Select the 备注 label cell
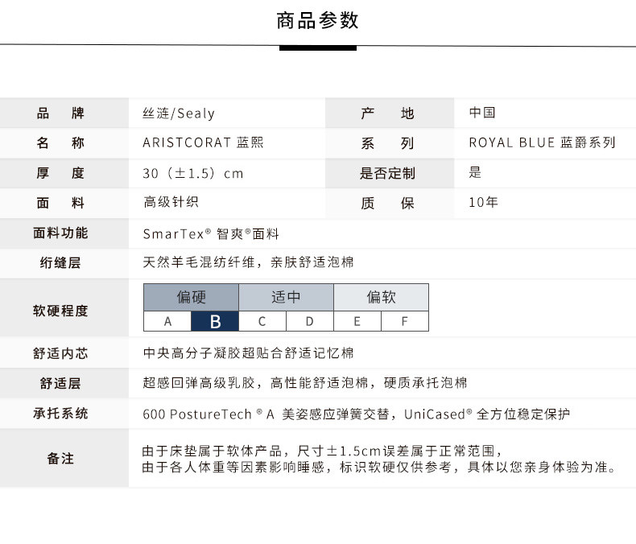This screenshot has width=636, height=544. [64, 458]
